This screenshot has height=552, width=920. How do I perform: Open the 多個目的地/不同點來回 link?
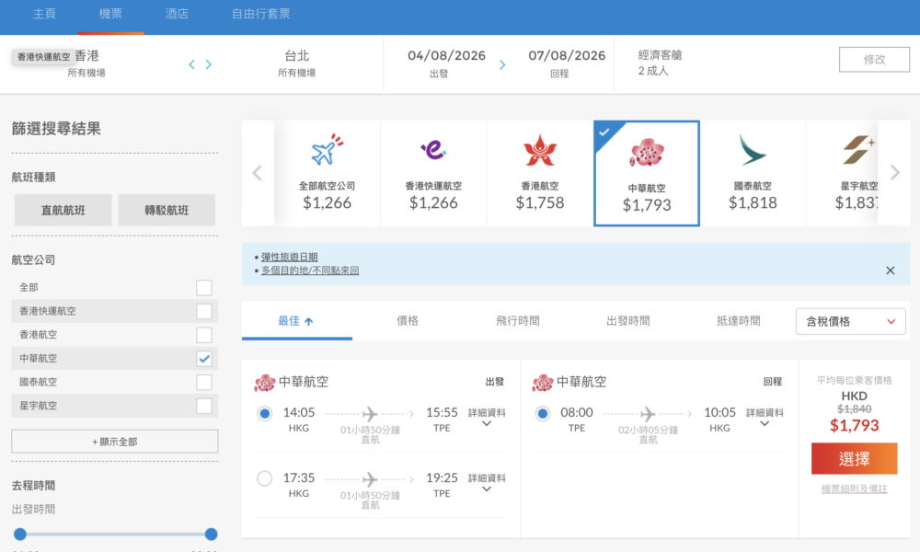310,270
